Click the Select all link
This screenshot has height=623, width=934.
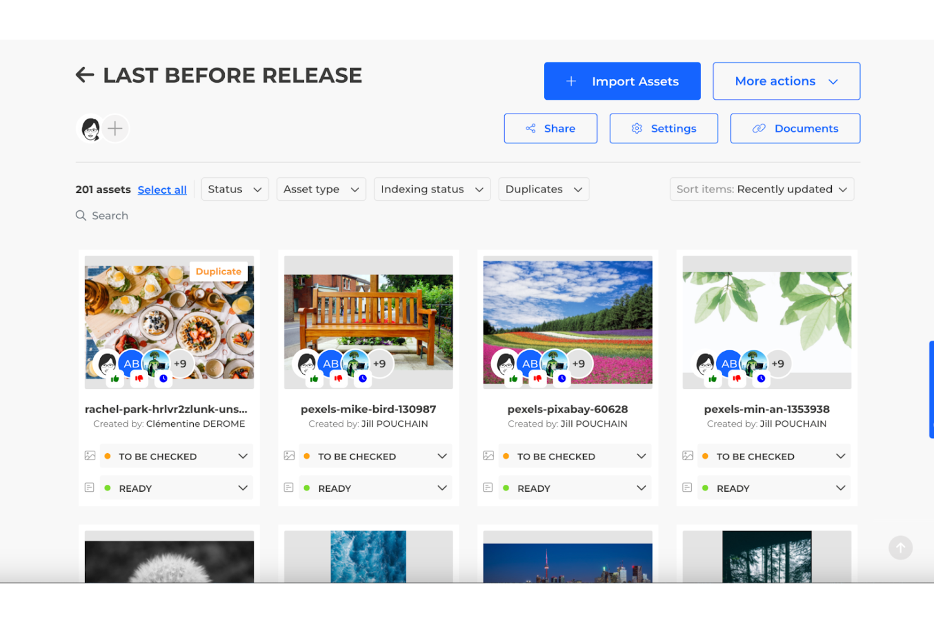point(162,190)
